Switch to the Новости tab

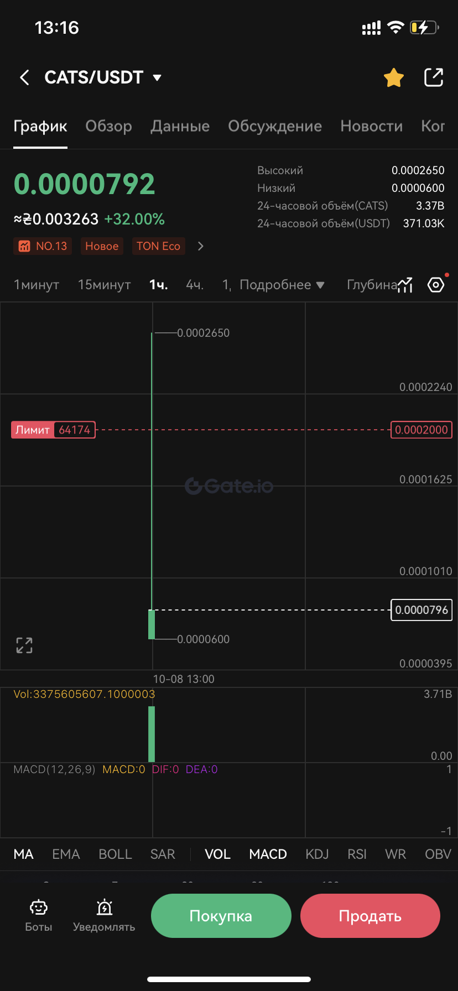click(372, 126)
